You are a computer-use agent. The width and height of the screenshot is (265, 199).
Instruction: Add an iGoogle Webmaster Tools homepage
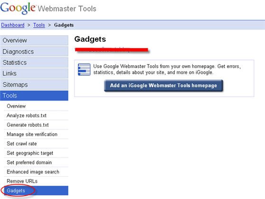point(163,86)
